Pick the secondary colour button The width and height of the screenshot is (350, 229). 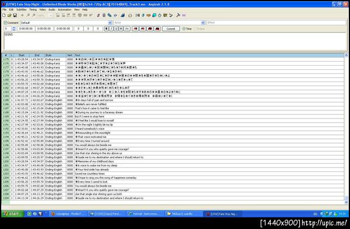coord(143,28)
